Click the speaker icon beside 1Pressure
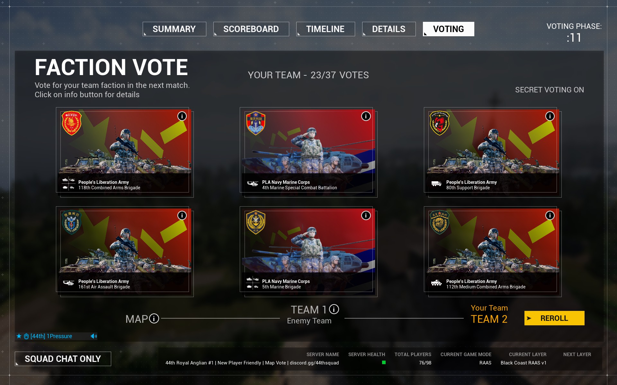 (94, 336)
